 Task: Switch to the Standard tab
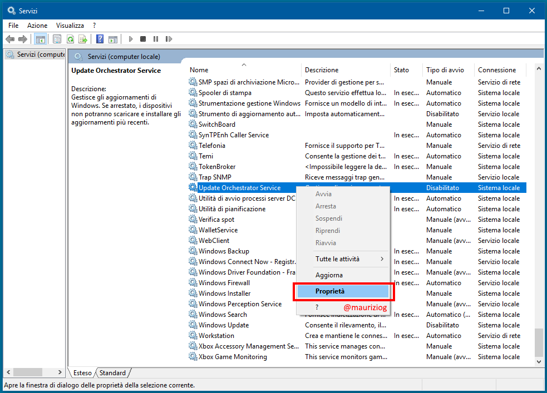tap(112, 373)
